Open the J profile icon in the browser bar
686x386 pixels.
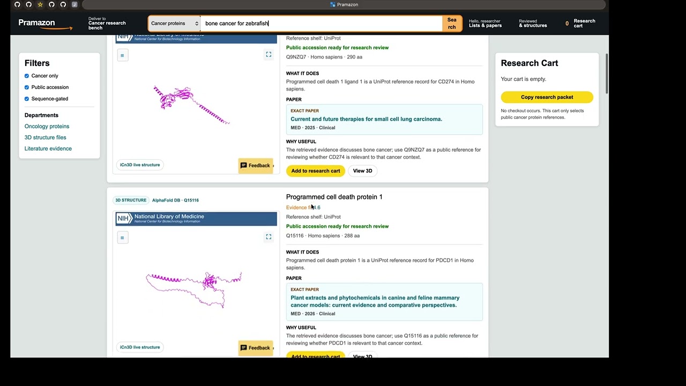pyautogui.click(x=74, y=5)
